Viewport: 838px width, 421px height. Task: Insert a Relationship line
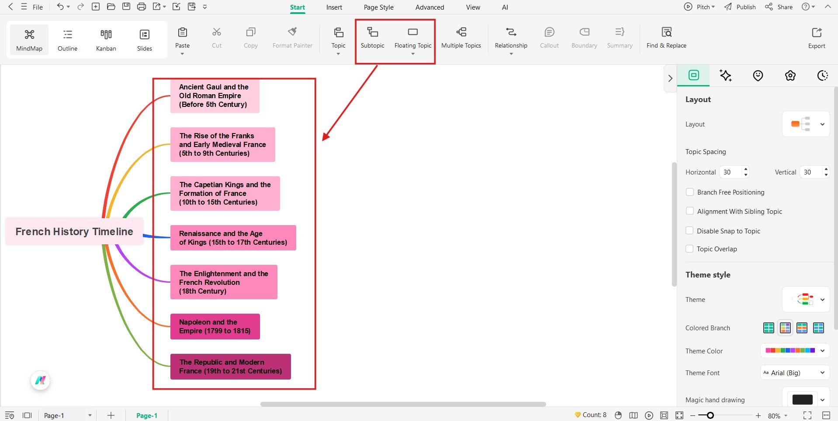point(510,38)
